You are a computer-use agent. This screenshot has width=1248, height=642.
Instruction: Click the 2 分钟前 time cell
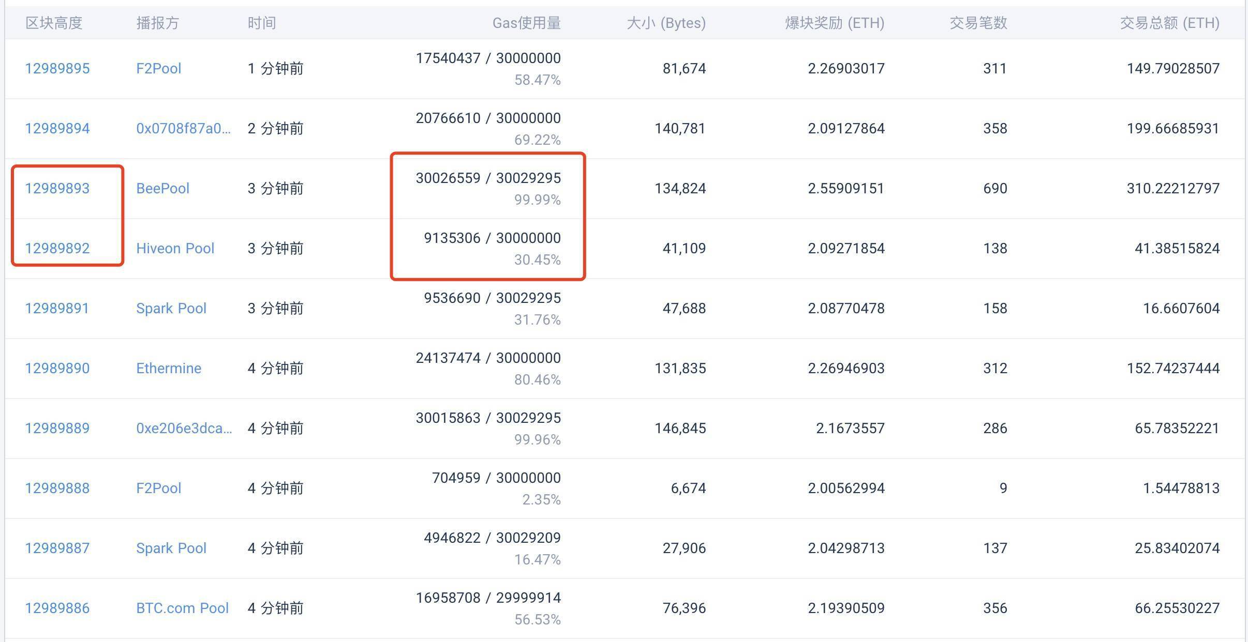(x=275, y=128)
